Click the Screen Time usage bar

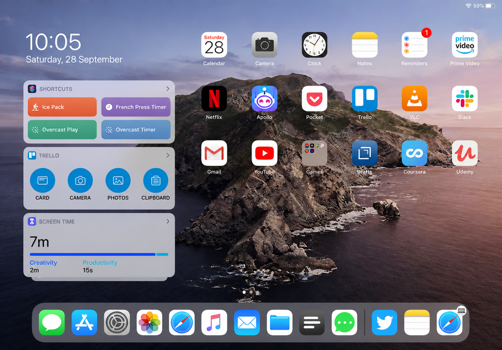click(99, 254)
